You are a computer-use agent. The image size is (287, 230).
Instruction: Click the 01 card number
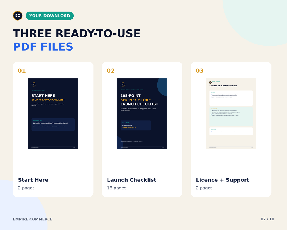pyautogui.click(x=22, y=70)
